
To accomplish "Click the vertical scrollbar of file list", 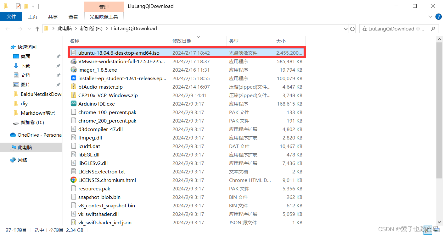I will coord(440,110).
